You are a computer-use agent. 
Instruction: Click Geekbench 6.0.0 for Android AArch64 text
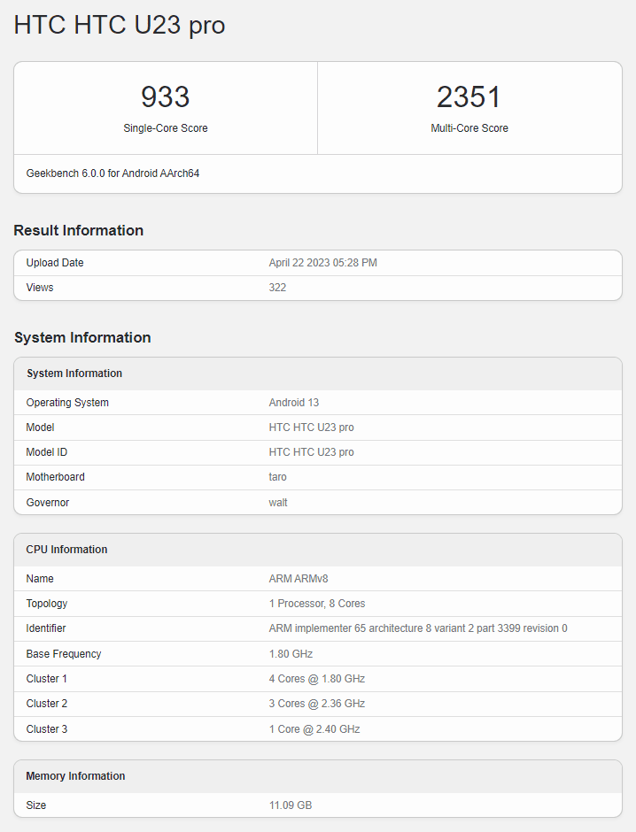[x=112, y=173]
